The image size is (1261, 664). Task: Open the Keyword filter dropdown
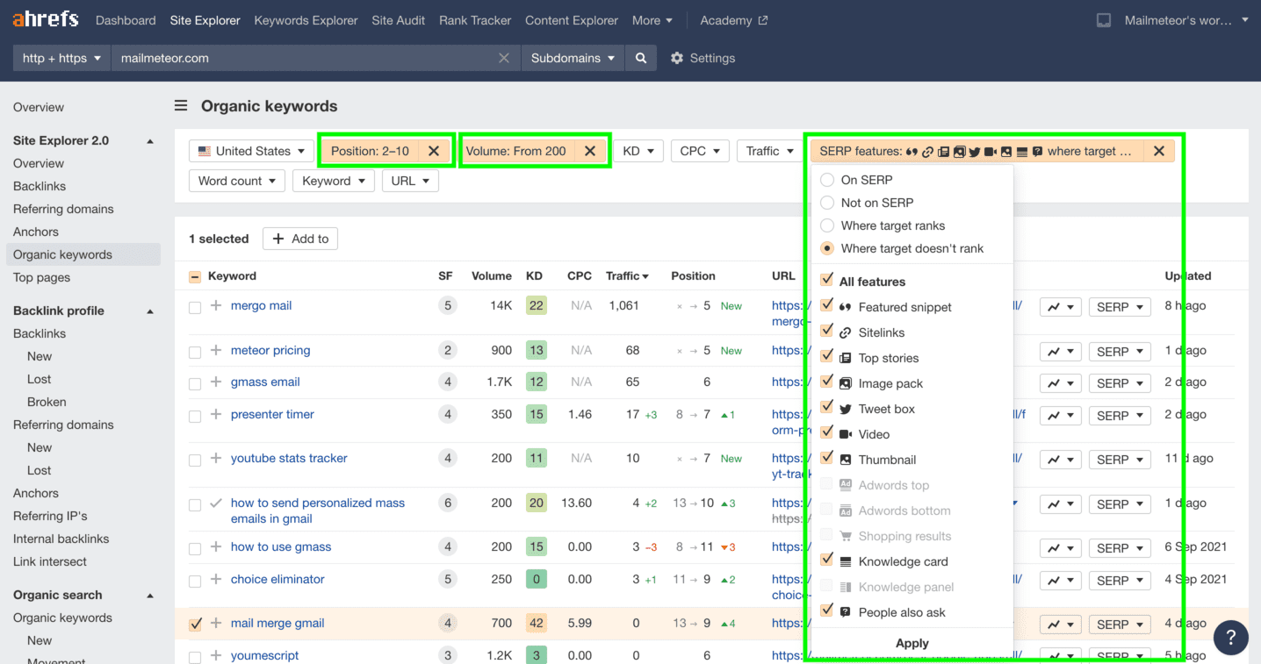click(334, 181)
